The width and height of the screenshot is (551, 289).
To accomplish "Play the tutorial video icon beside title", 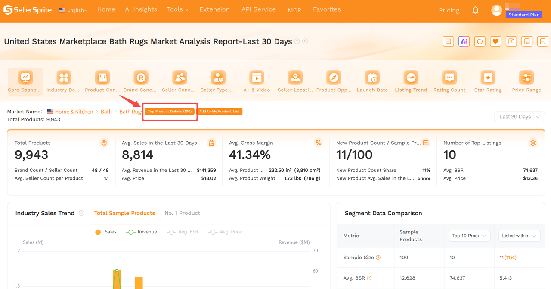I will point(305,41).
